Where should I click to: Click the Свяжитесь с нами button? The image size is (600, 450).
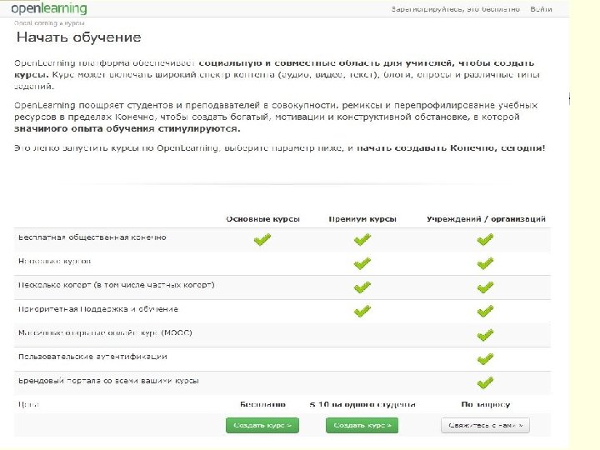coord(485,425)
